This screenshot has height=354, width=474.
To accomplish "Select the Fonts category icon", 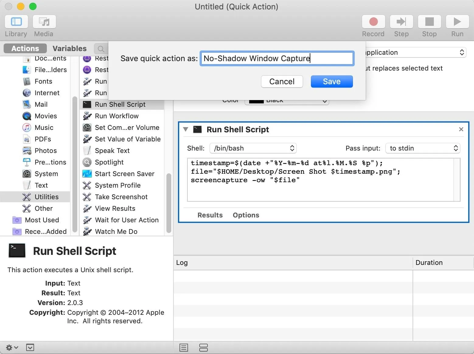I will point(27,81).
